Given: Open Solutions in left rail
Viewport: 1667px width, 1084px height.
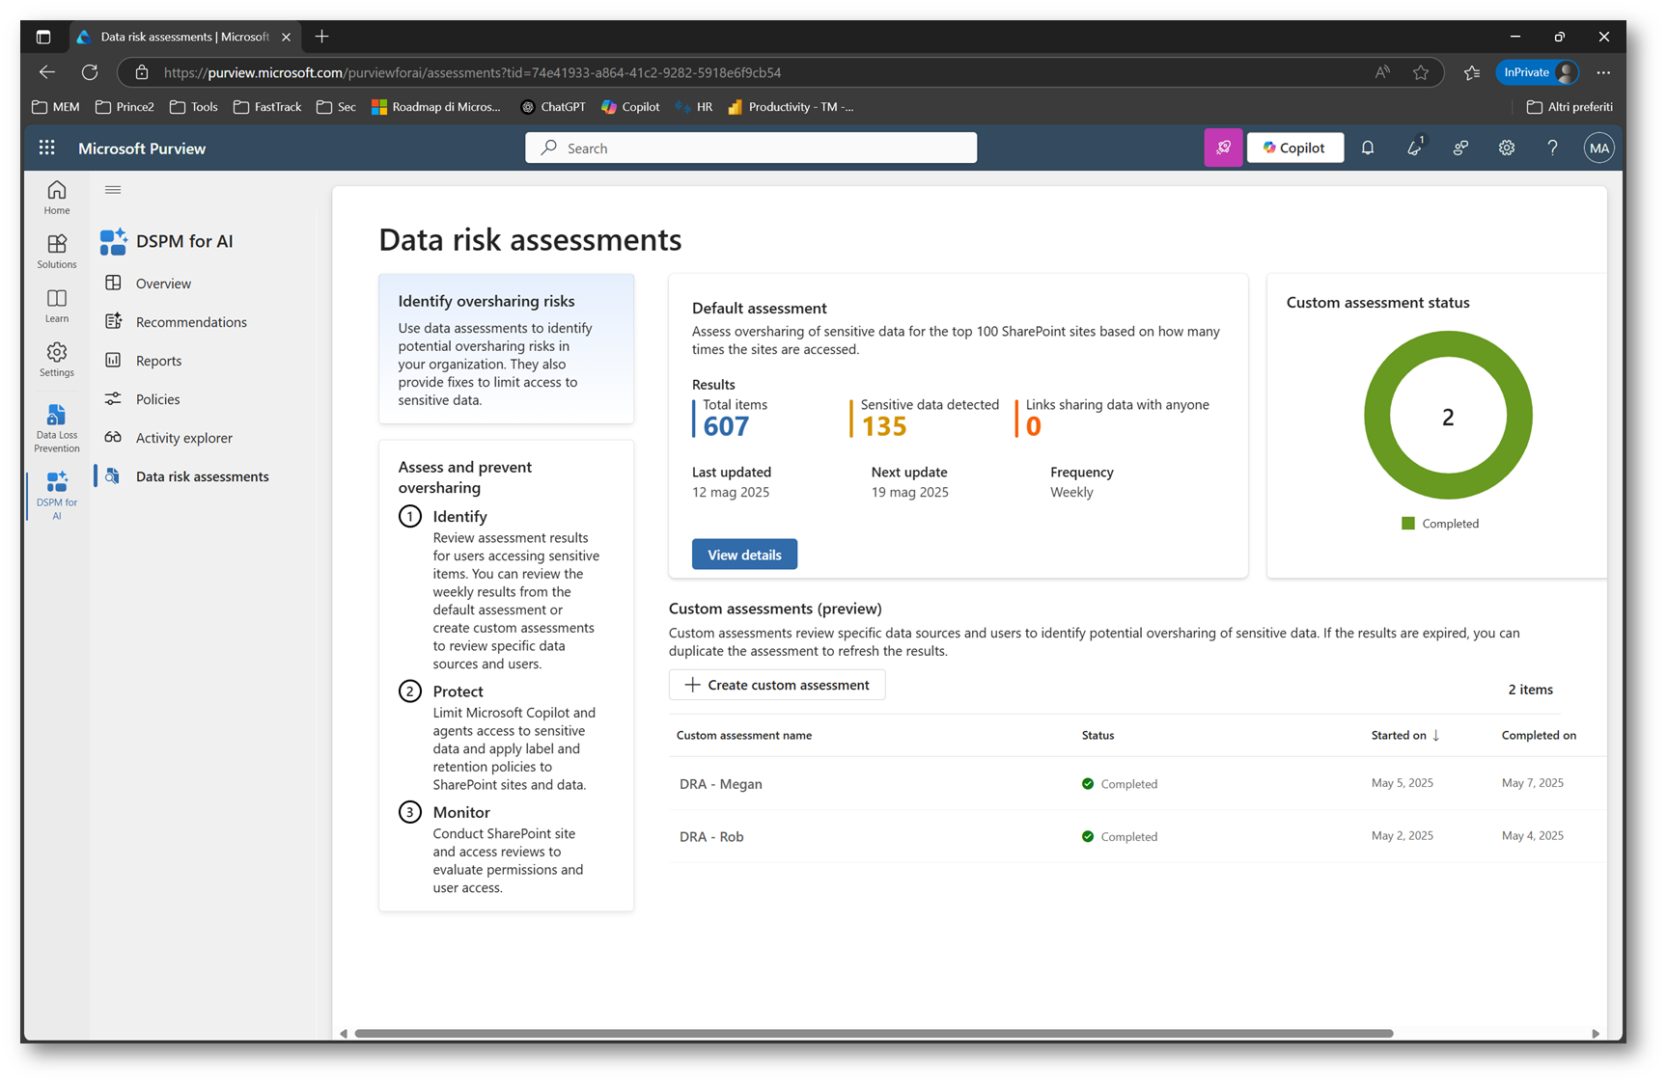Looking at the screenshot, I should 57,251.
